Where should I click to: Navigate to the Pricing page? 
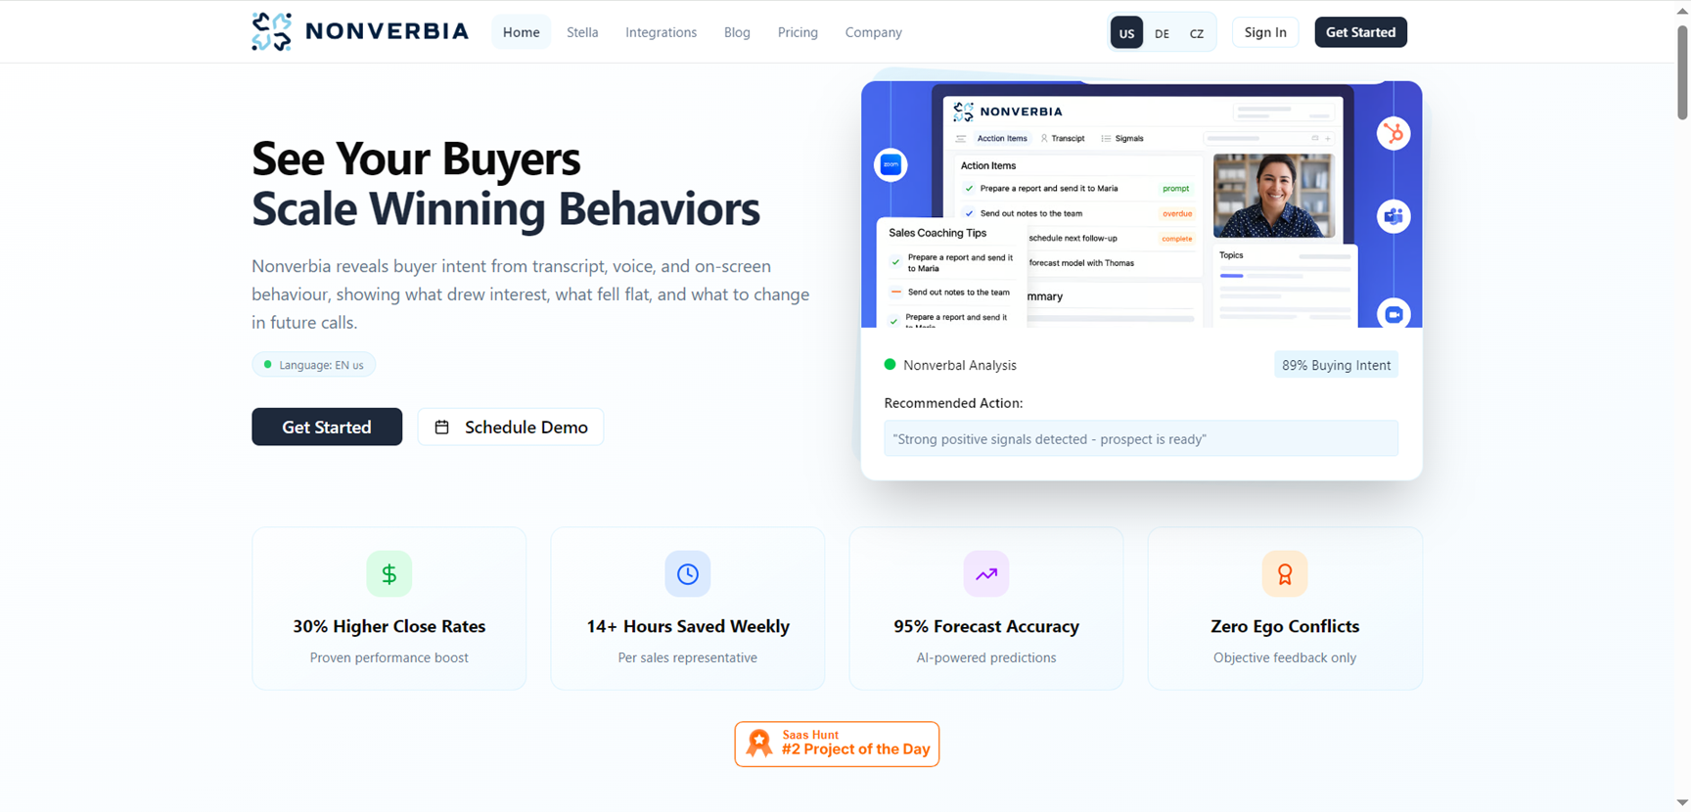pyautogui.click(x=798, y=32)
